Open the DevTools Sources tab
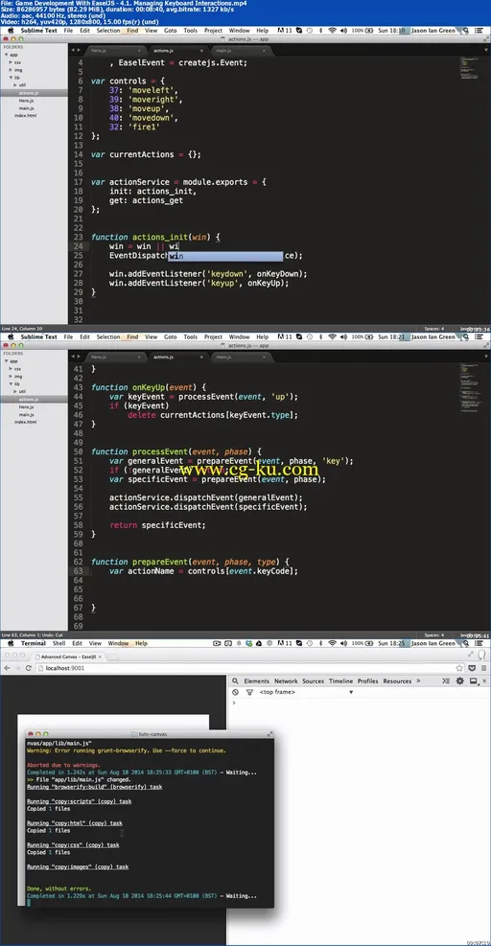This screenshot has height=946, width=491. pyautogui.click(x=314, y=681)
